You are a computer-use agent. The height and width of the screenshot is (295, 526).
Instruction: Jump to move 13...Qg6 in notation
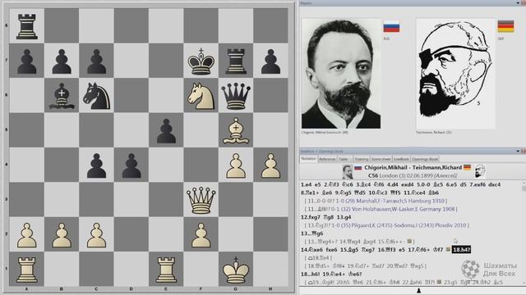click(x=312, y=234)
